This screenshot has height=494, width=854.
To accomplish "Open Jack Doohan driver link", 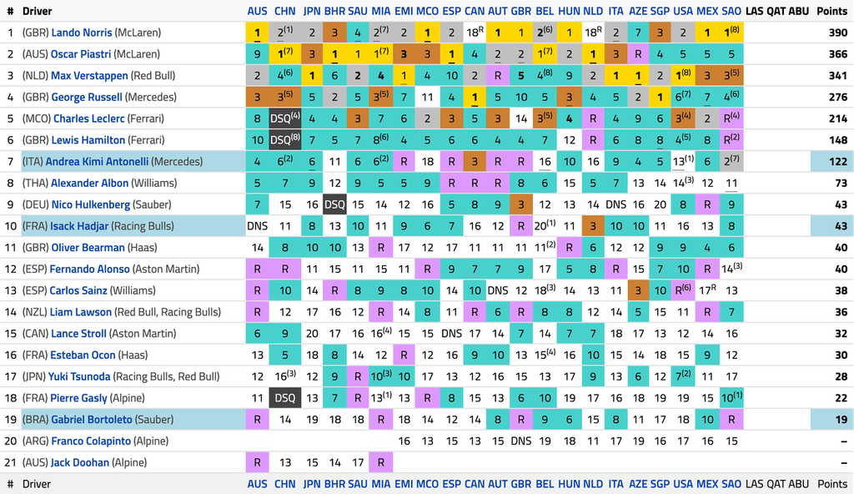I will tap(80, 462).
